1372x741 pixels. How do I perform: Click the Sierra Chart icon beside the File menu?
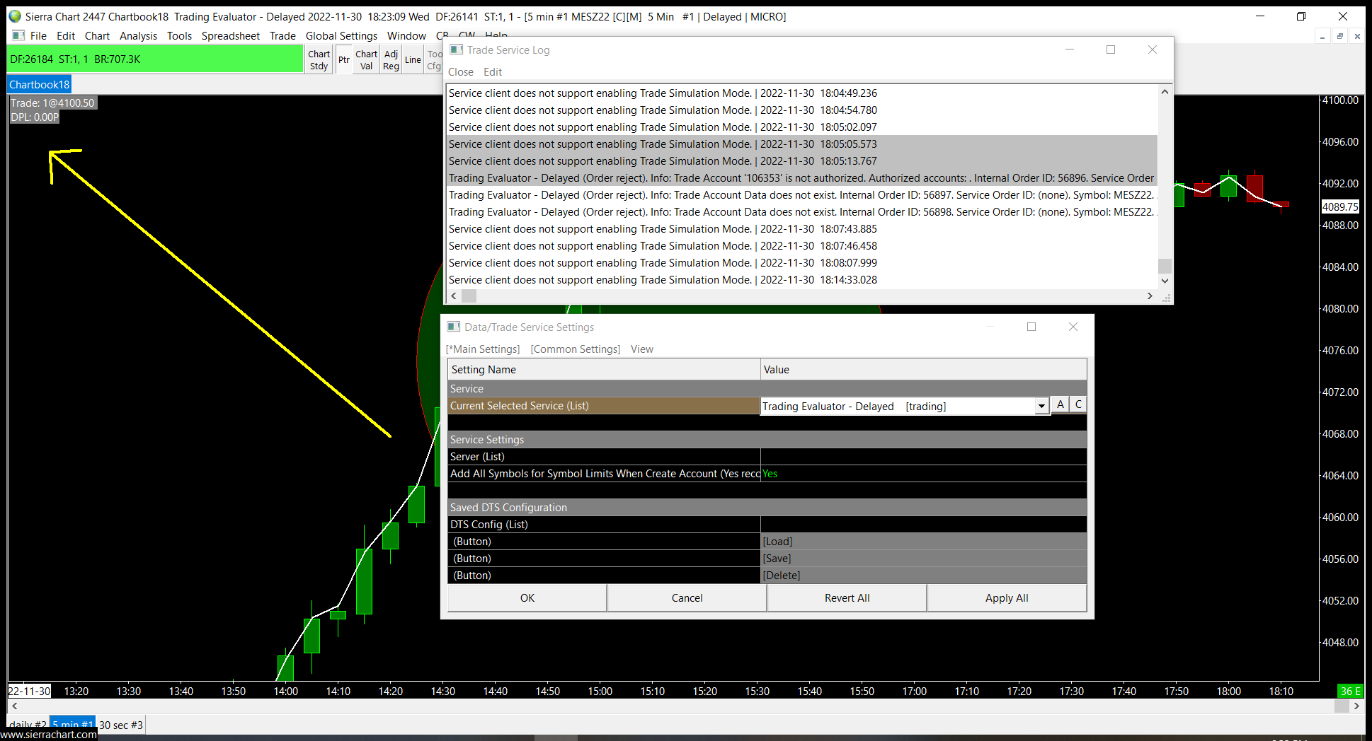[18, 35]
